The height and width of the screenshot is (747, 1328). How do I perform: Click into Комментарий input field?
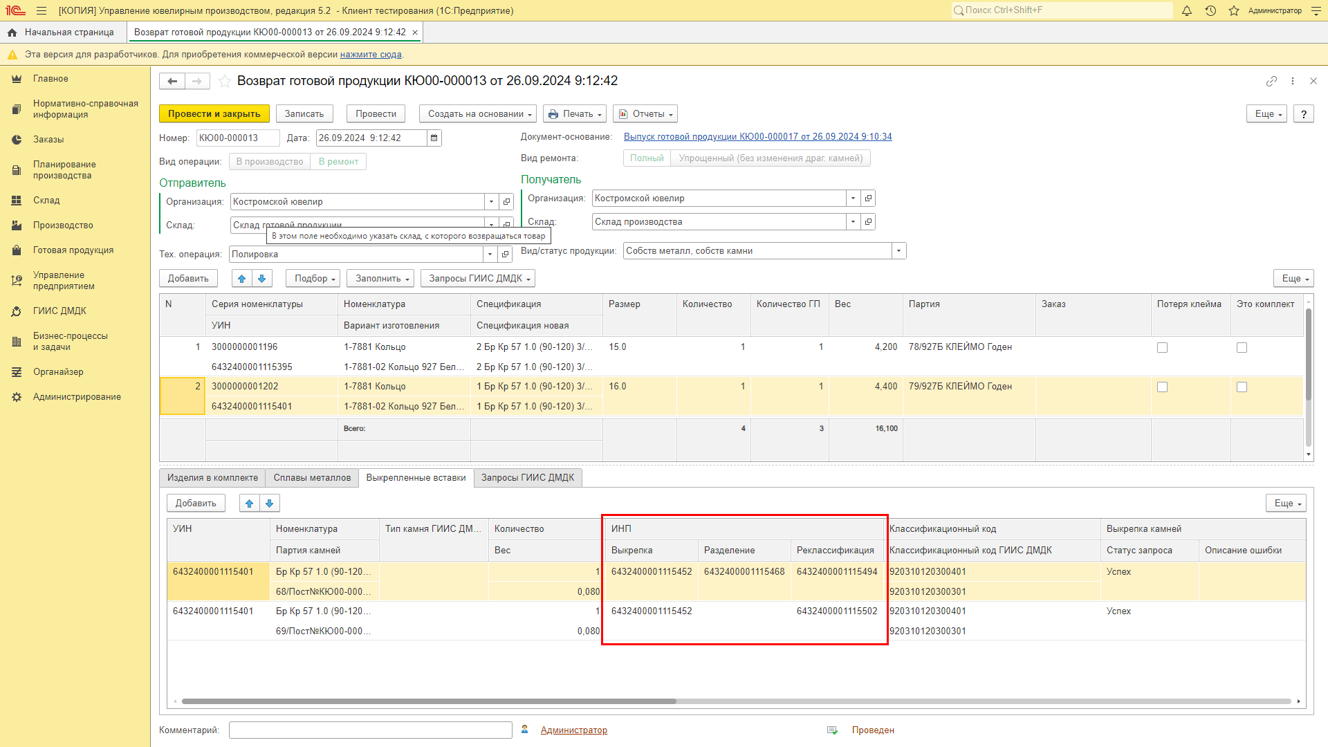coord(371,730)
